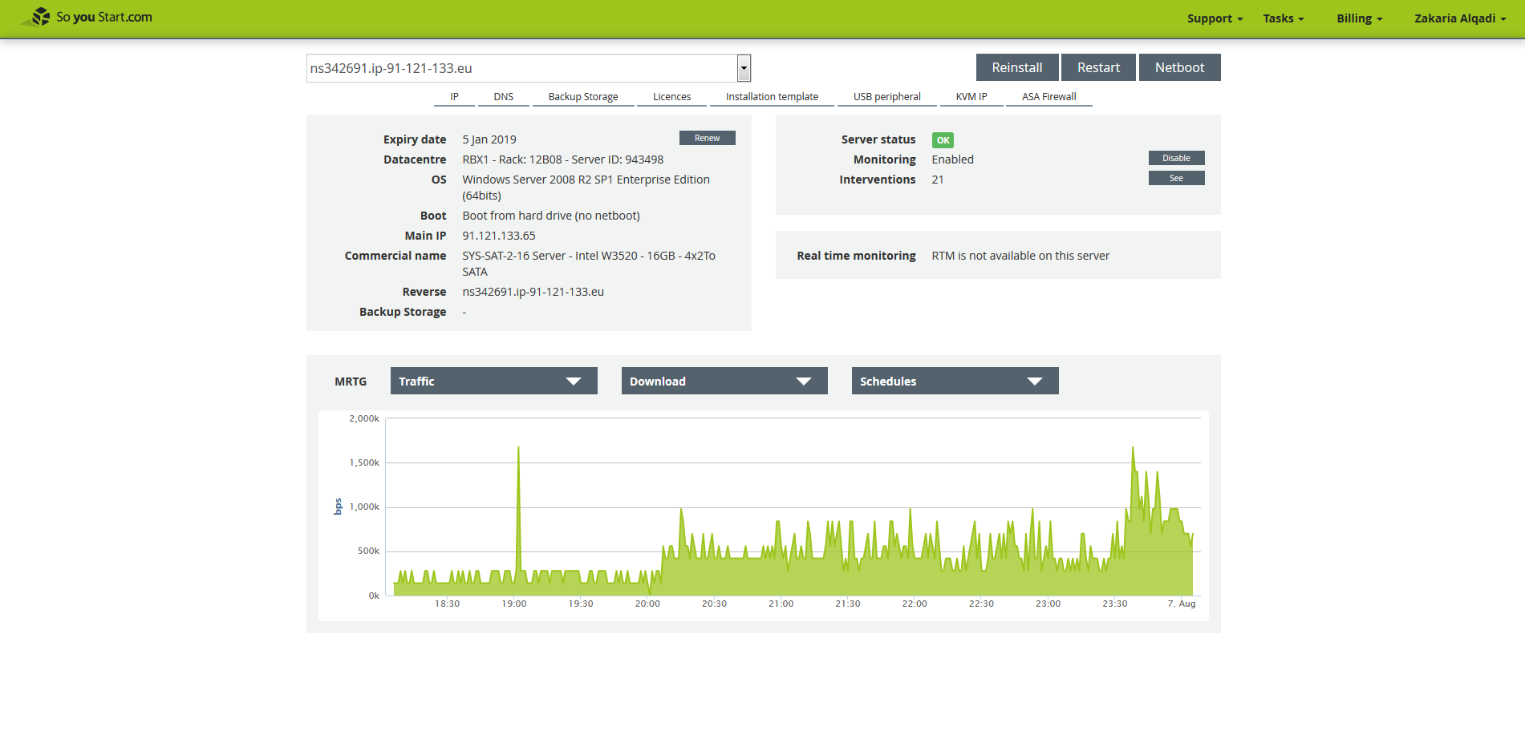Disable server monitoring
The height and width of the screenshot is (735, 1525).
1176,158
